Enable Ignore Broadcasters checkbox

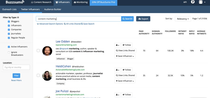tap(9, 53)
